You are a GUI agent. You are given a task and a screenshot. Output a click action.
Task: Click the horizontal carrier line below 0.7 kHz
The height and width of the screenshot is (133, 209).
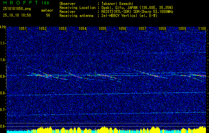click(x=107, y=114)
